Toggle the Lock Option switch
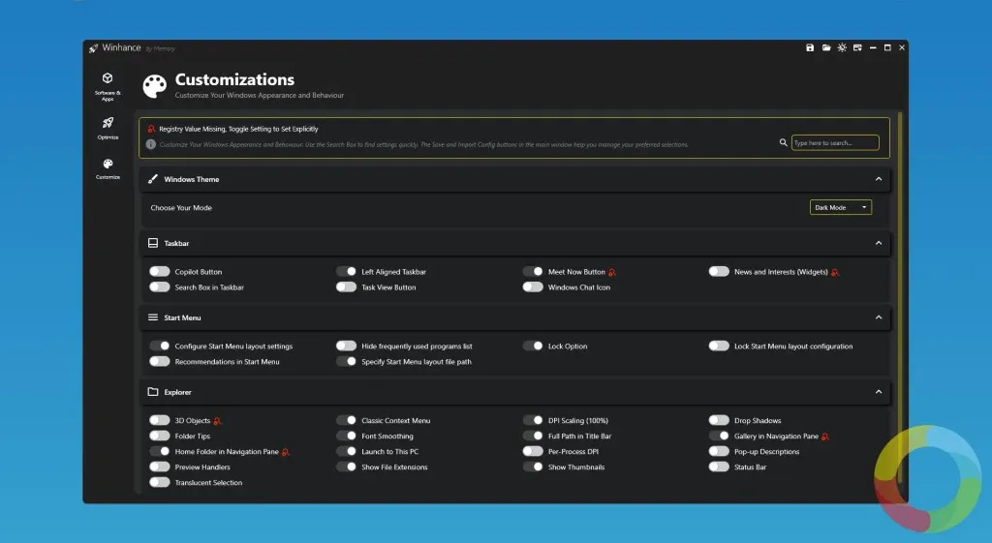 tap(533, 346)
